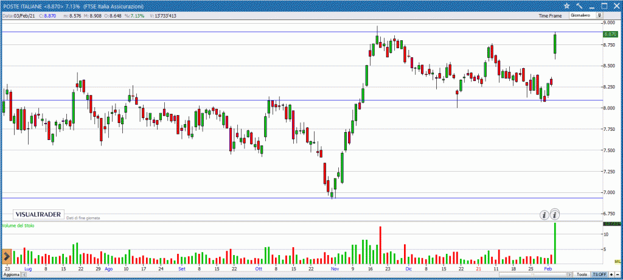Click the horizontal scrollbar thumb
This screenshot has width=623, height=280.
[x=533, y=275]
